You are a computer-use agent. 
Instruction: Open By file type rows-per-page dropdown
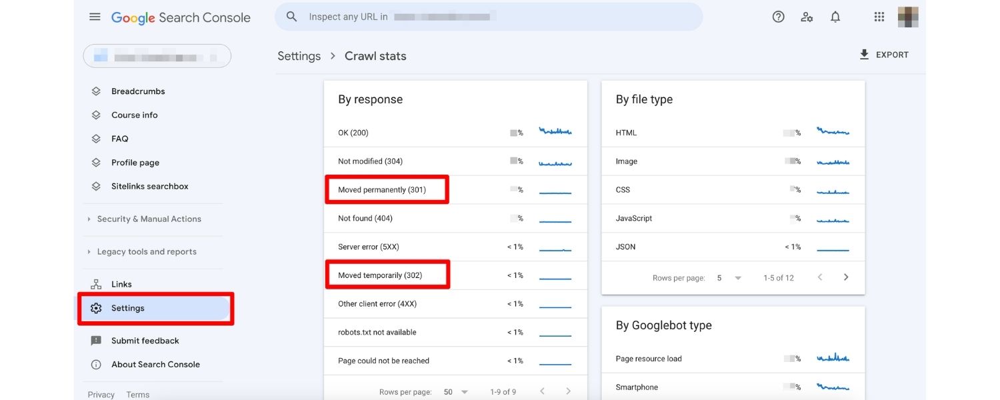click(728, 278)
